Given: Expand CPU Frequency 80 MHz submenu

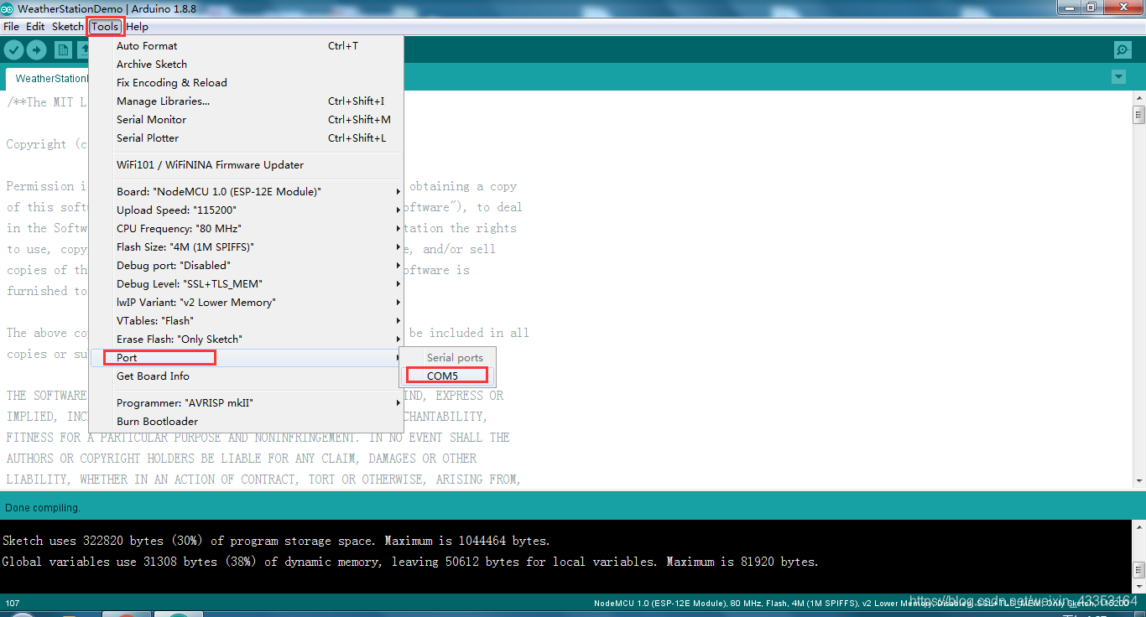Looking at the screenshot, I should tap(247, 229).
